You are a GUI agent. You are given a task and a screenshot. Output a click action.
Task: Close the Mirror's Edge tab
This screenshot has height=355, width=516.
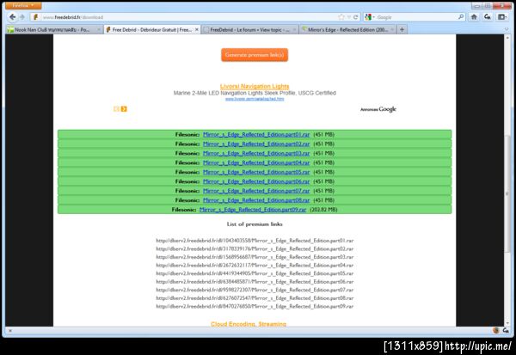click(x=392, y=29)
